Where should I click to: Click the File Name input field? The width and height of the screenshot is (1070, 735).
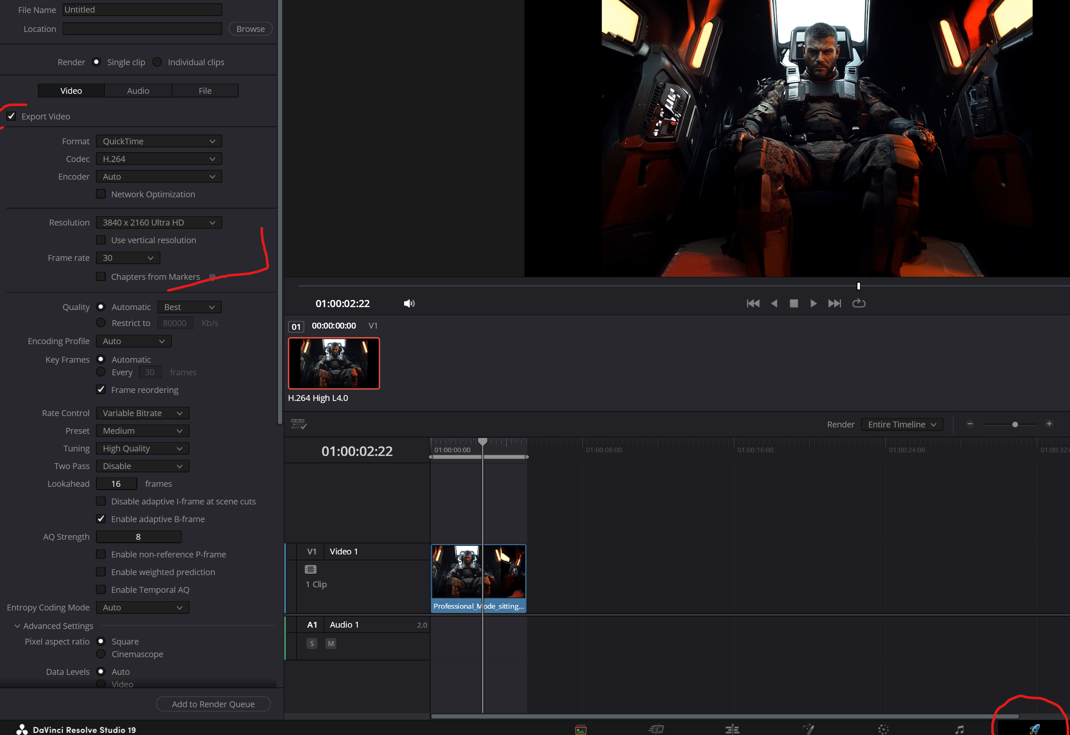pos(142,10)
